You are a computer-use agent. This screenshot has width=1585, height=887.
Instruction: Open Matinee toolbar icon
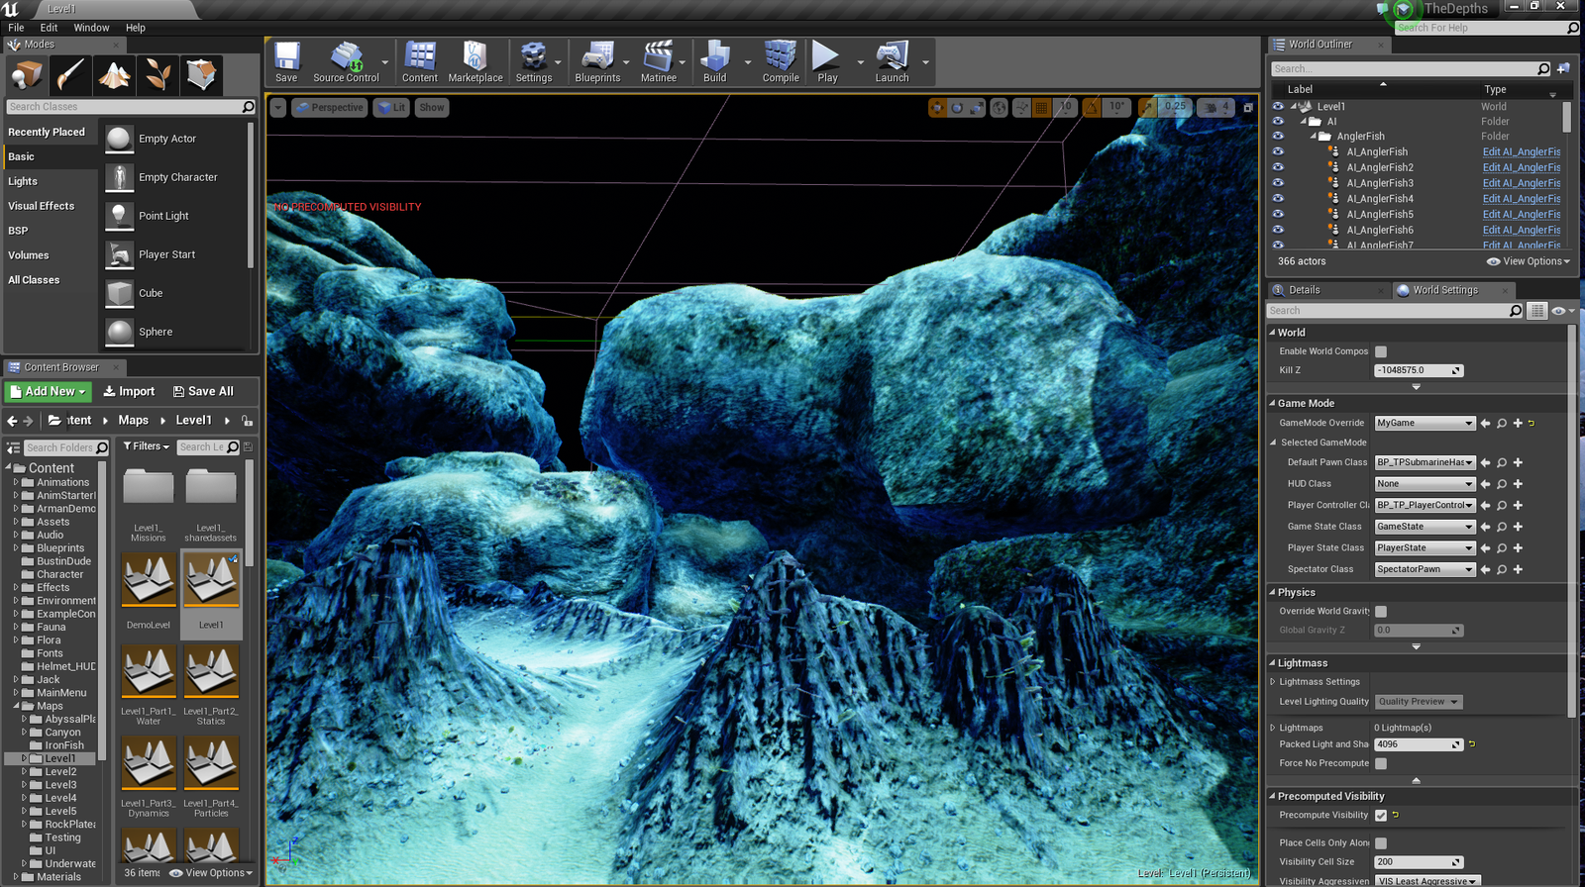[659, 61]
